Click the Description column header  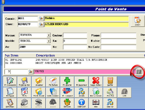(x=45, y=55)
